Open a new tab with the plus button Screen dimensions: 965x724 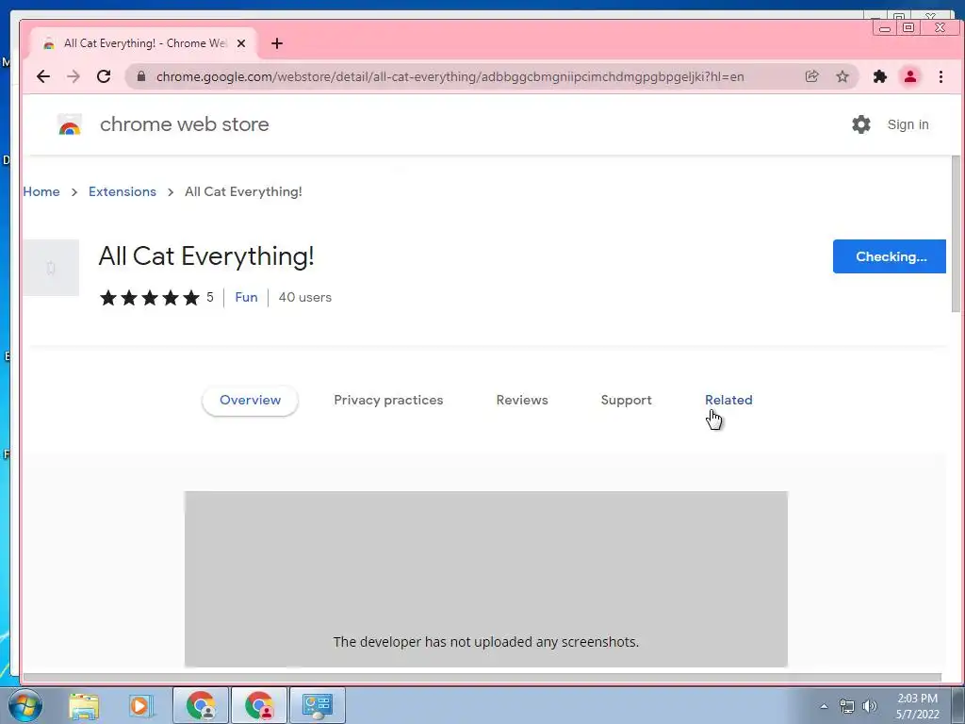coord(277,43)
